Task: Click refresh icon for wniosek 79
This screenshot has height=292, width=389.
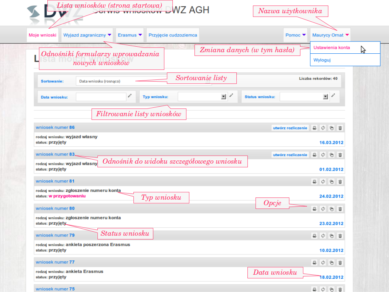Action: click(x=323, y=236)
